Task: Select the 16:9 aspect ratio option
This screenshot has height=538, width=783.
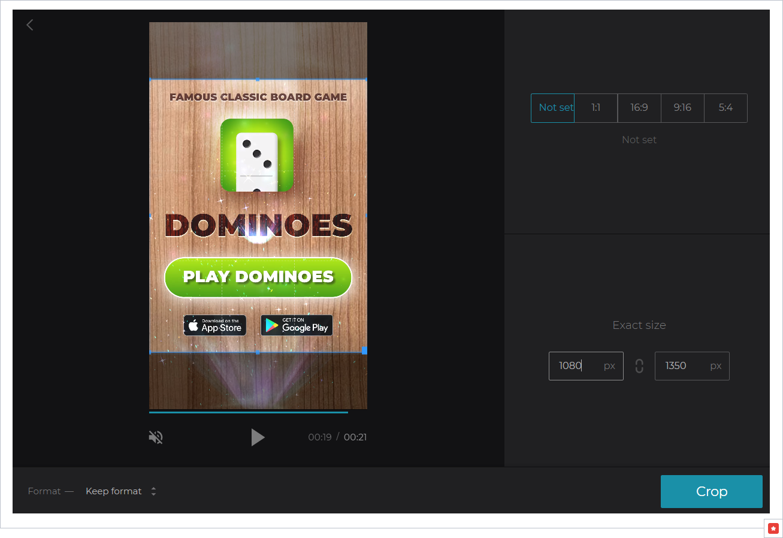Action: tap(639, 108)
